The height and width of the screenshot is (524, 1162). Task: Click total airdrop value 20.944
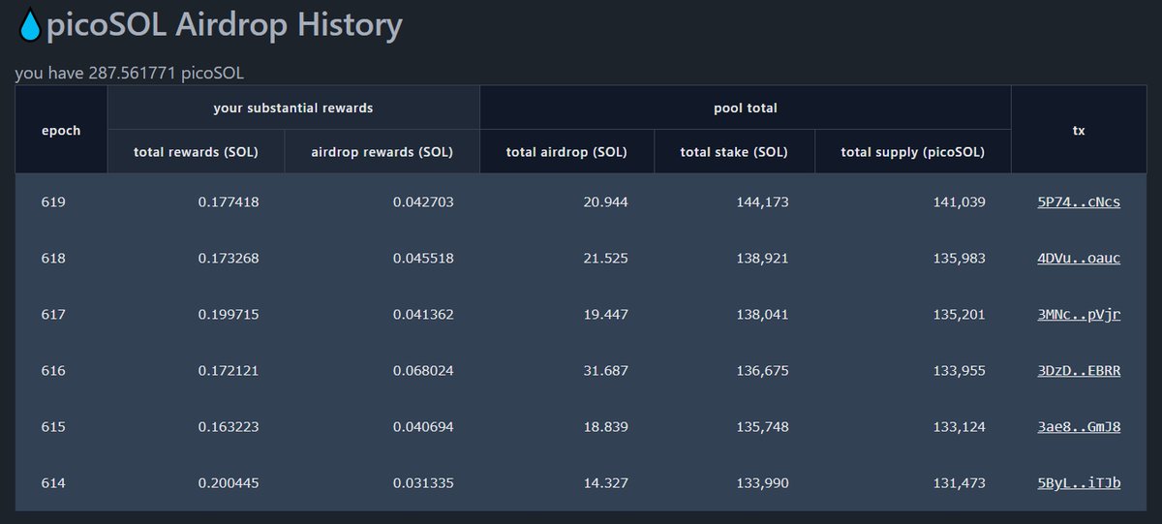pyautogui.click(x=606, y=202)
